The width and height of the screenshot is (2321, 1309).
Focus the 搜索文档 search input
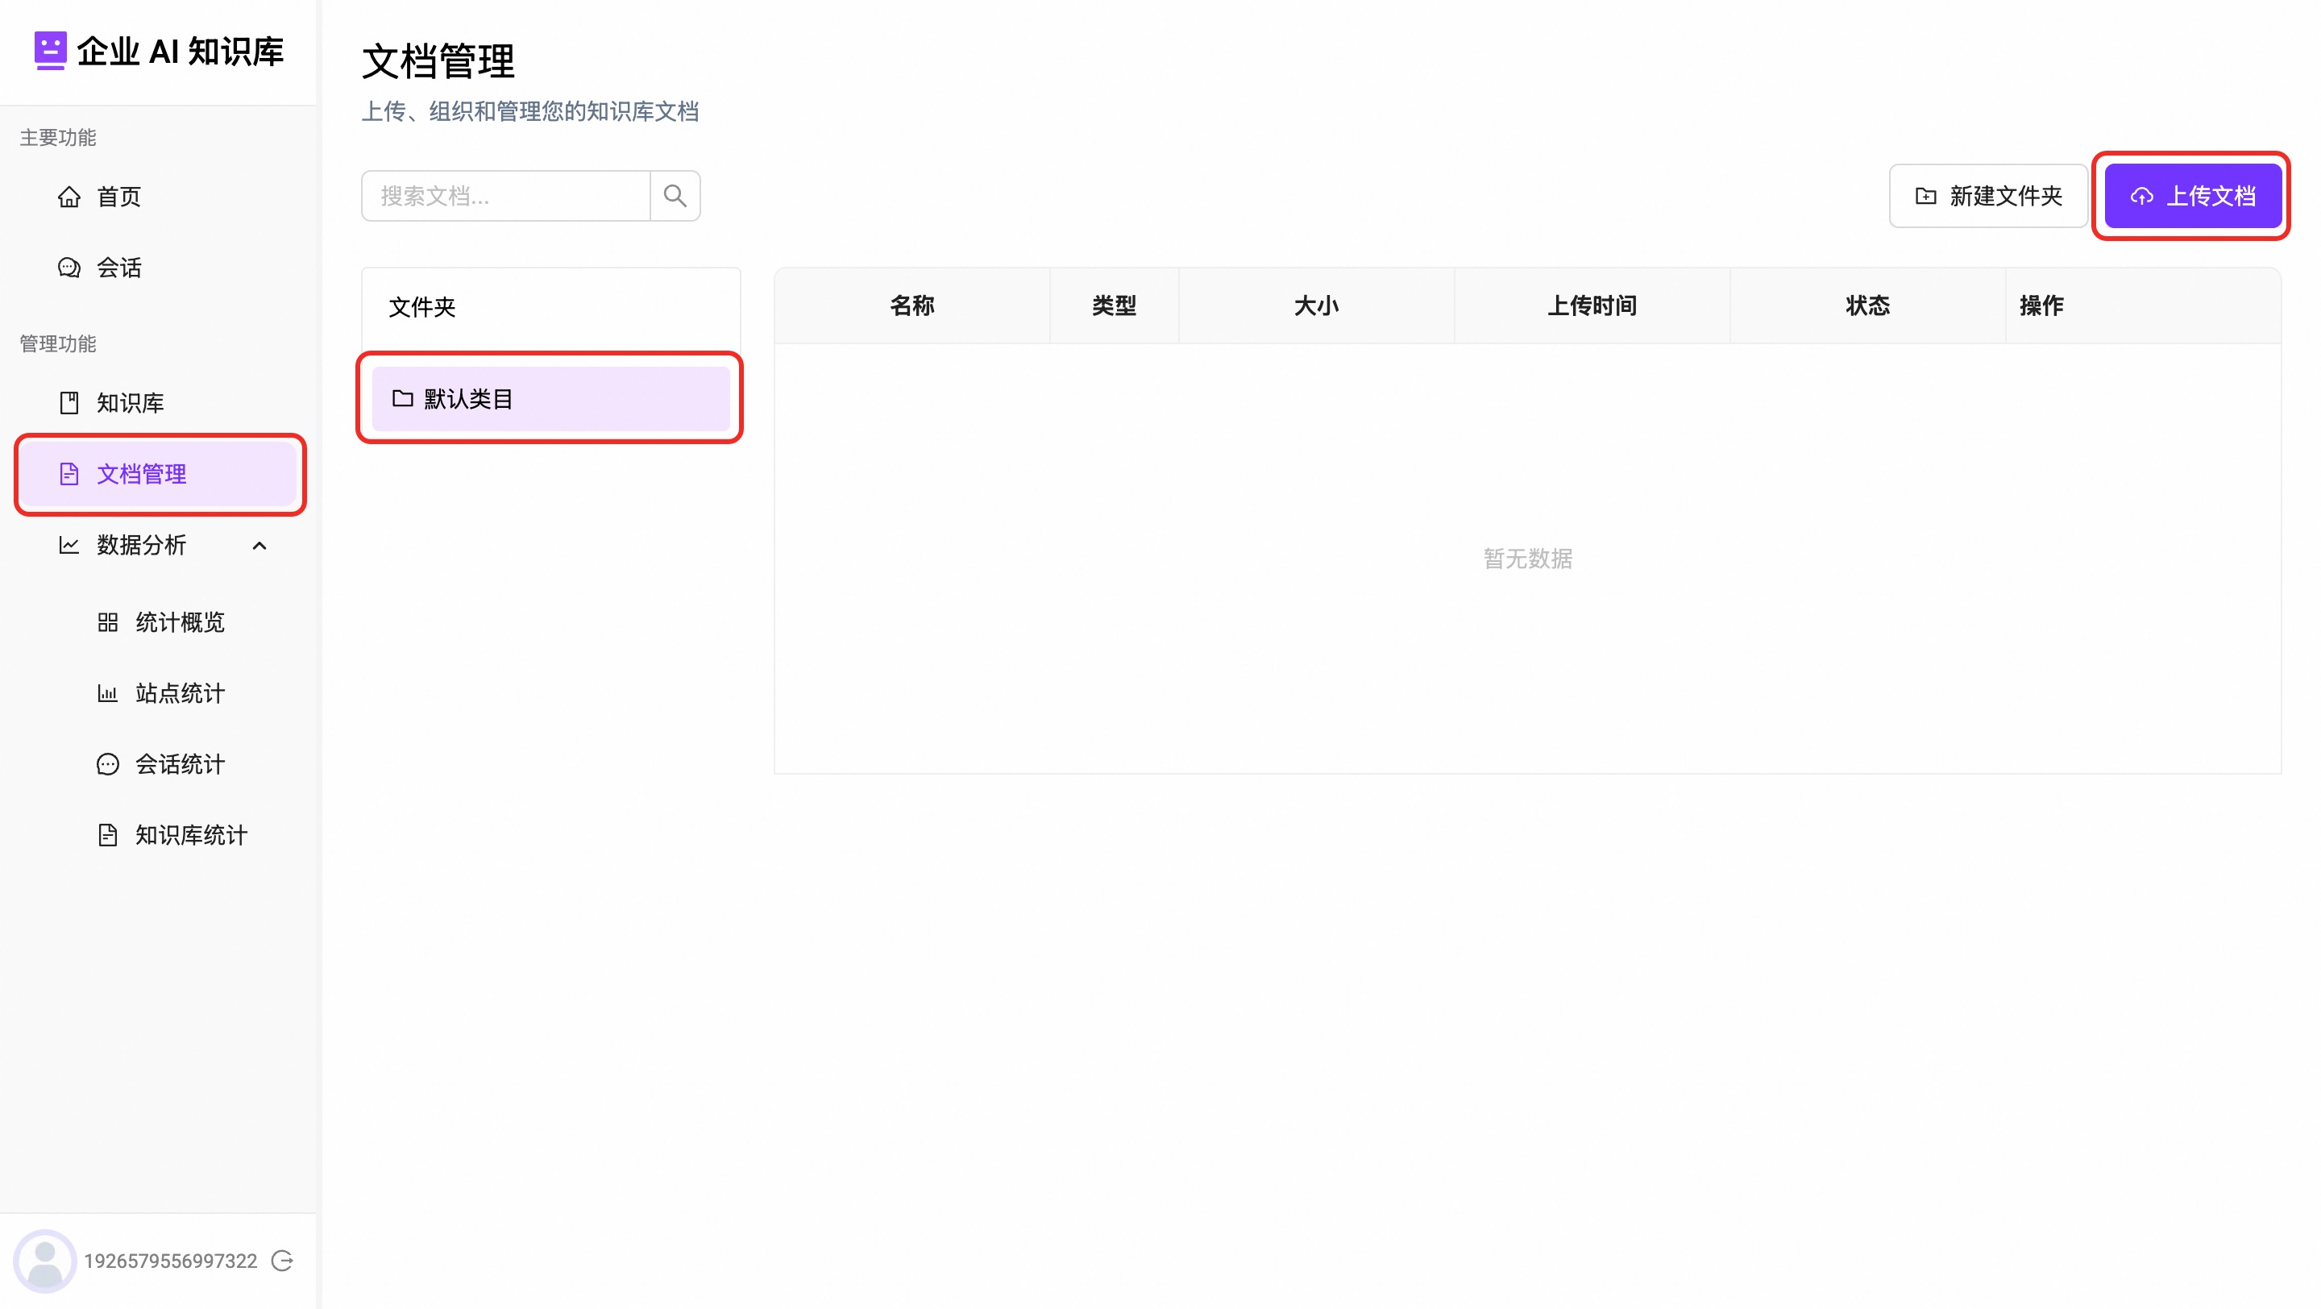(505, 196)
